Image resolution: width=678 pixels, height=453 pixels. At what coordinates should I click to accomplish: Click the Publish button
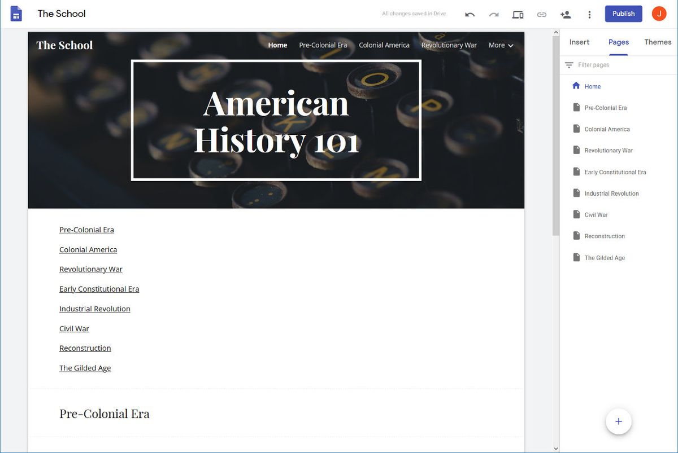(623, 14)
